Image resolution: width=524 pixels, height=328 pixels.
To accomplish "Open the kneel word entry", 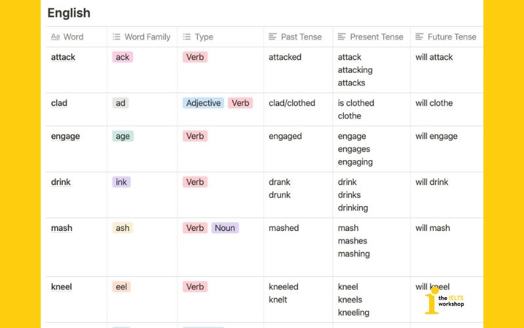I will coord(62,287).
